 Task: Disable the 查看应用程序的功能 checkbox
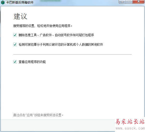15,62
